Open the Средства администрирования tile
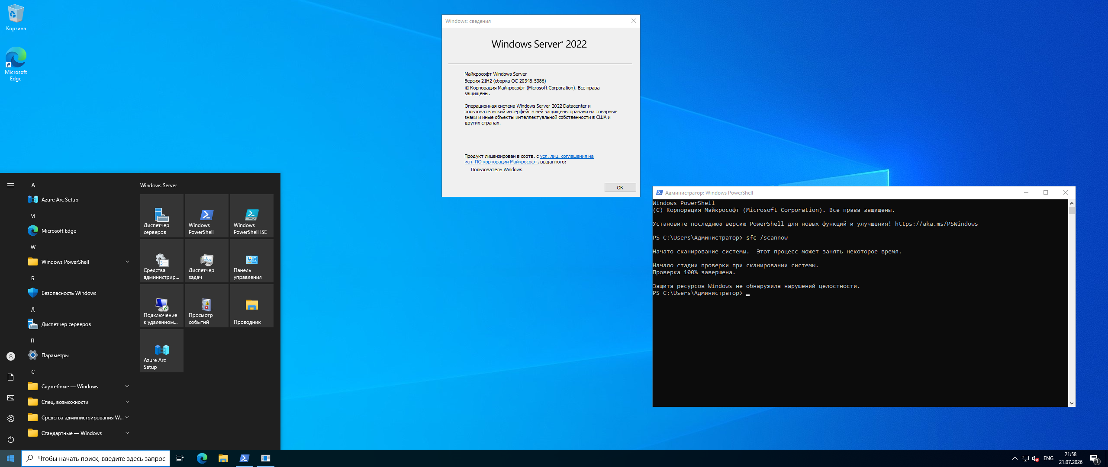Viewport: 1108px width, 467px height. (162, 261)
